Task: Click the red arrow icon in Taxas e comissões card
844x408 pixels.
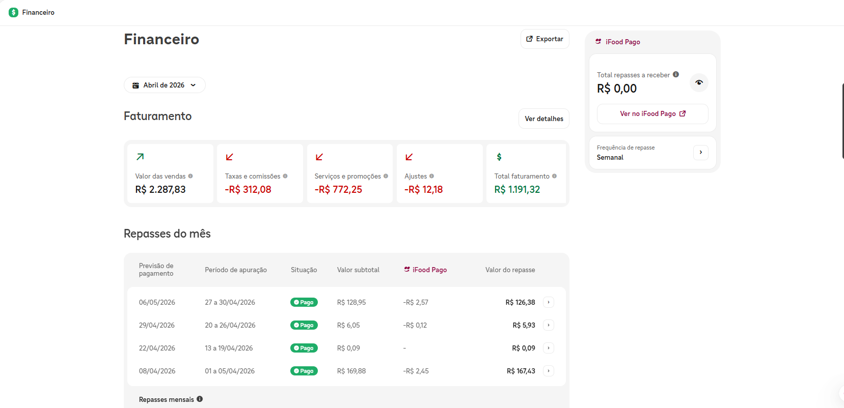Action: tap(230, 157)
